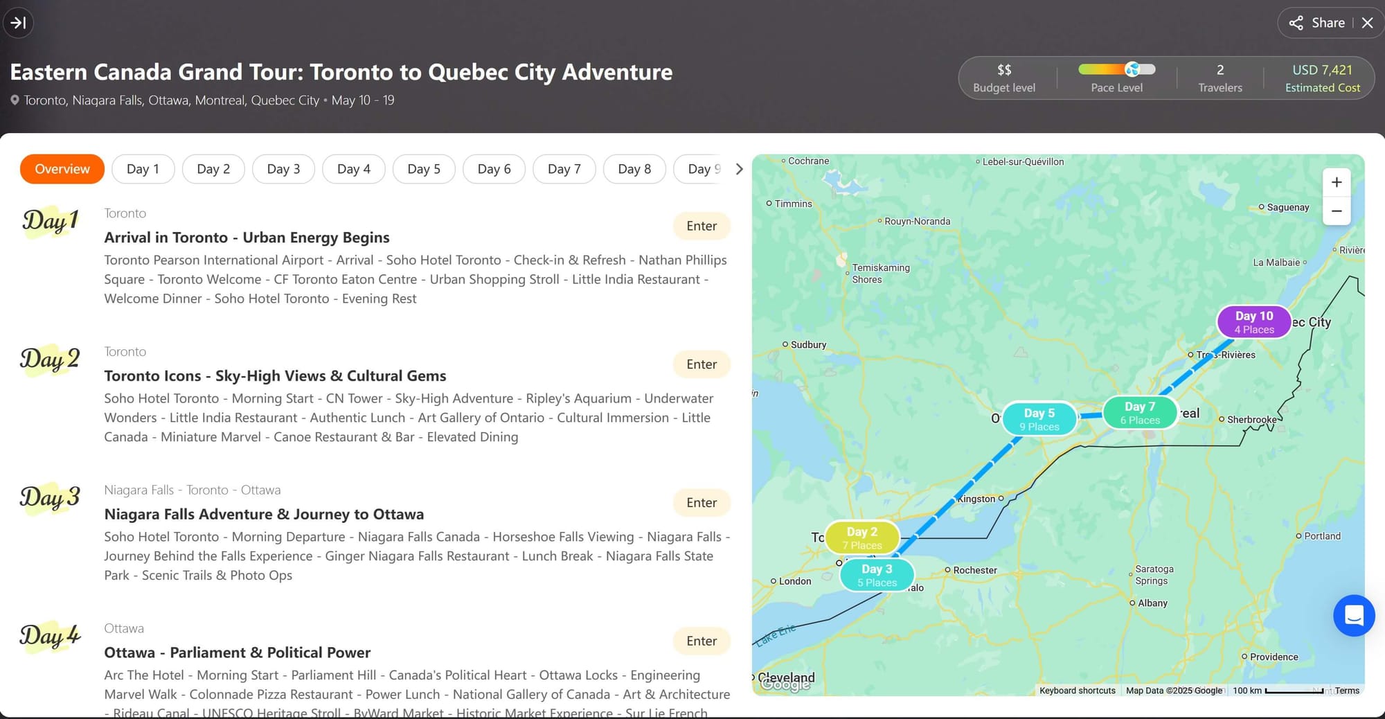Image resolution: width=1385 pixels, height=719 pixels.
Task: Zoom in on the map
Action: 1336,182
